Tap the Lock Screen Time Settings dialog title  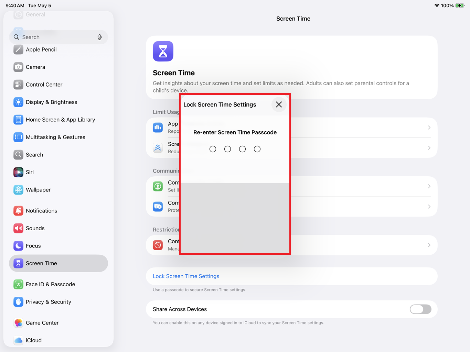coord(220,104)
